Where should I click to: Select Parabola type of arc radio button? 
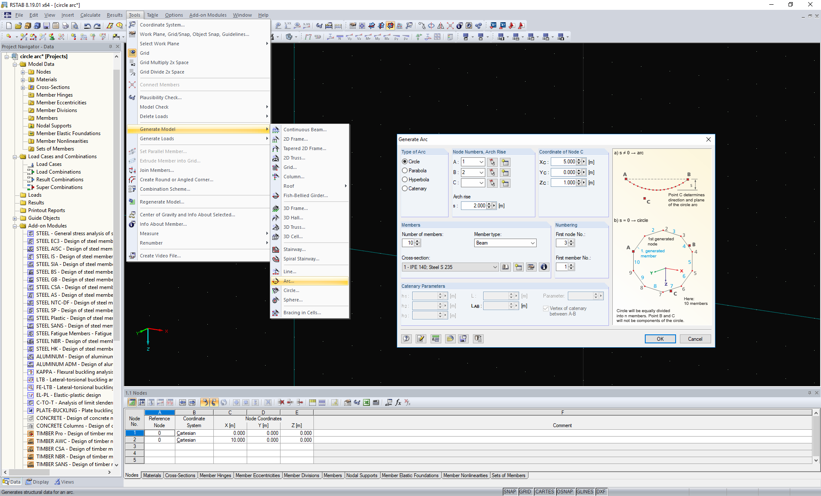(x=405, y=170)
